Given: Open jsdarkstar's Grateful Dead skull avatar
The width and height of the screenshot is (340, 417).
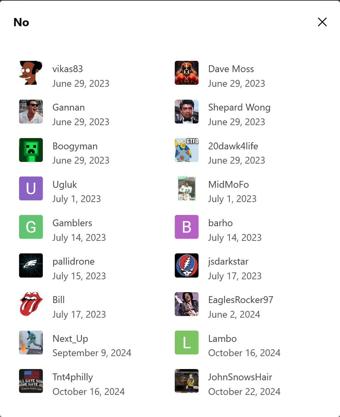Looking at the screenshot, I should pyautogui.click(x=187, y=265).
